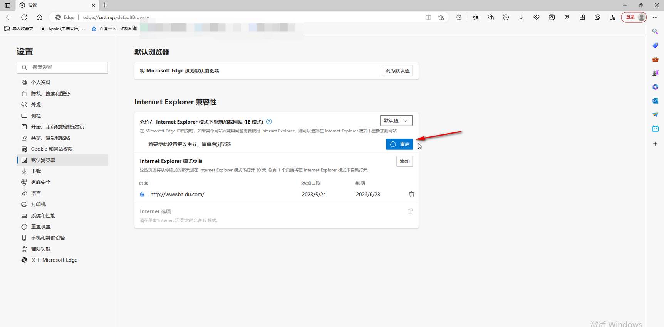Select 系统和性能 settings section
This screenshot has width=664, height=327.
coord(62,216)
